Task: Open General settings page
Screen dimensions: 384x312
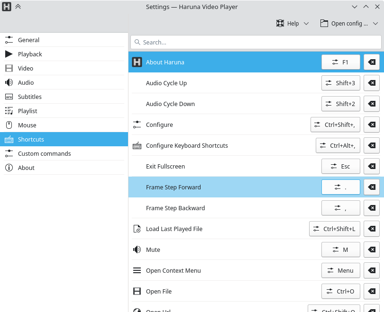Action: (x=64, y=40)
